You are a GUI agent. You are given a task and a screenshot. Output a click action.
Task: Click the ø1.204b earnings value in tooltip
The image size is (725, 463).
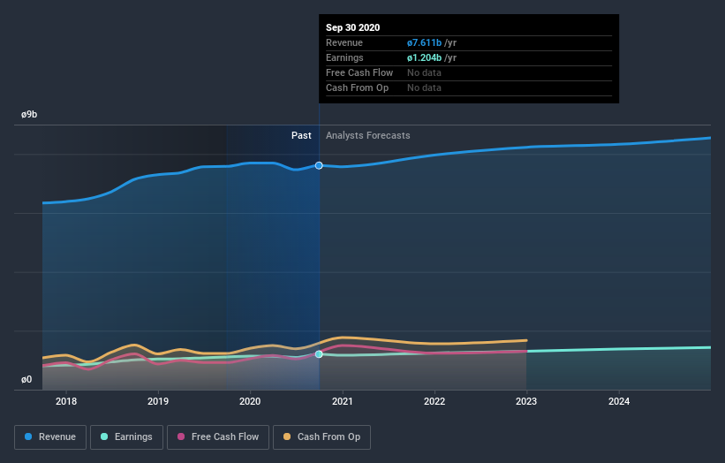(x=425, y=57)
